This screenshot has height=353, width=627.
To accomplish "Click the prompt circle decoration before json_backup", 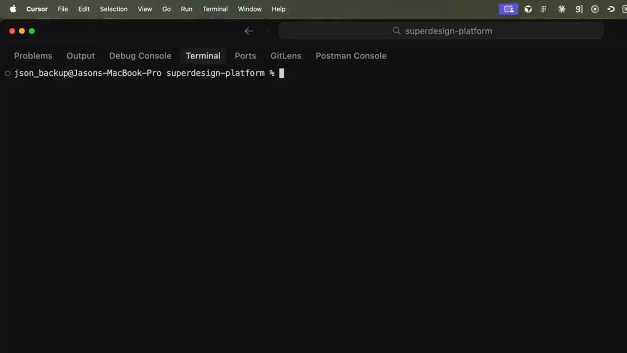I will (7, 73).
